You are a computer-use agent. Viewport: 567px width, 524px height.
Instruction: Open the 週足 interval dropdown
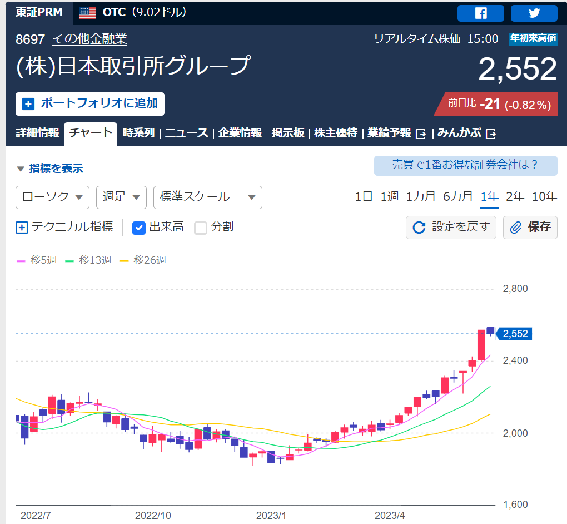coord(121,197)
